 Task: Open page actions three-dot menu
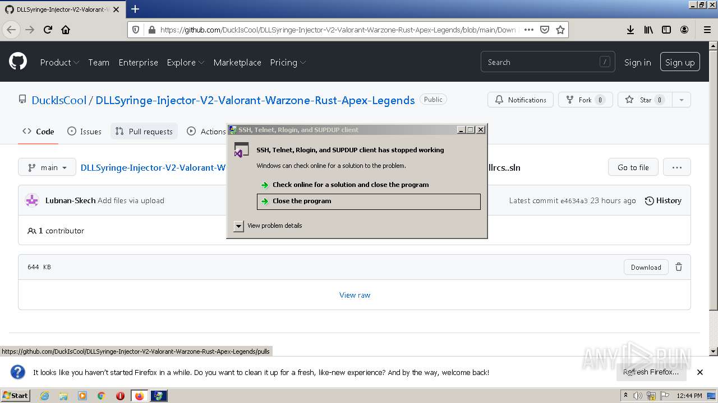528,30
